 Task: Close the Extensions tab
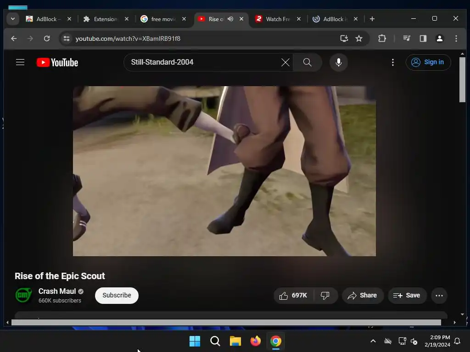[127, 19]
